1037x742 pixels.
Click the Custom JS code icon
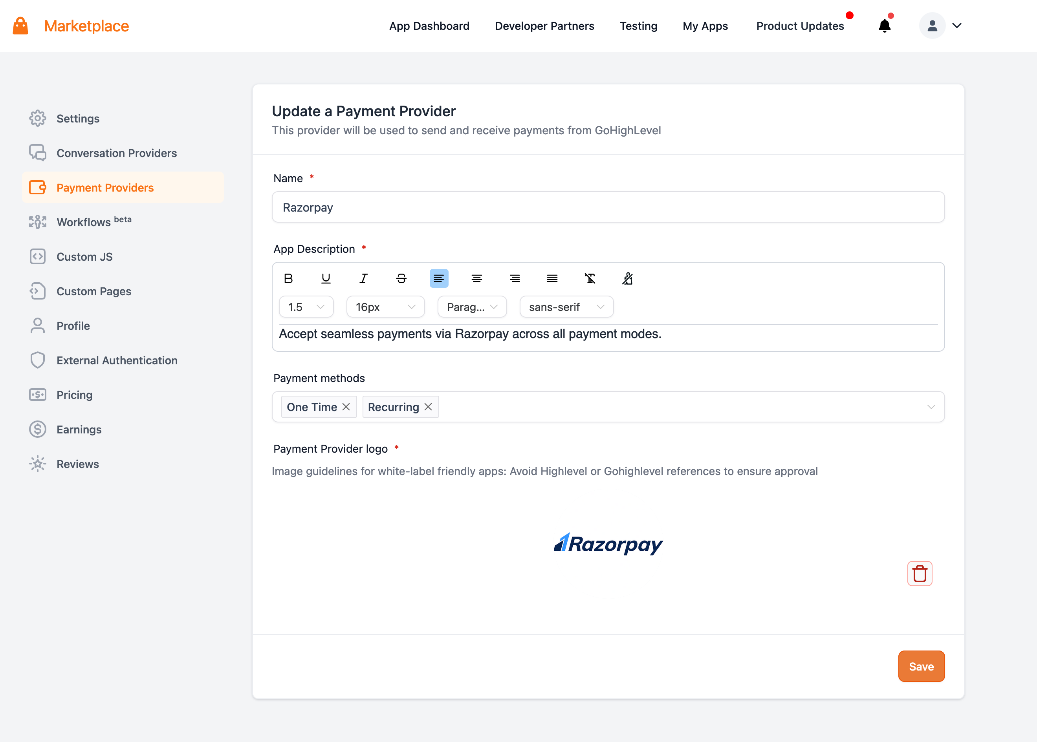pos(37,256)
